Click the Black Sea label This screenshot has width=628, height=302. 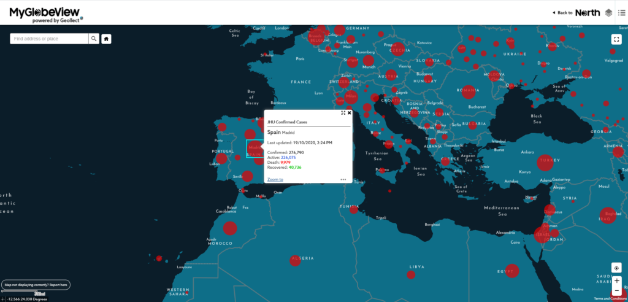537,118
